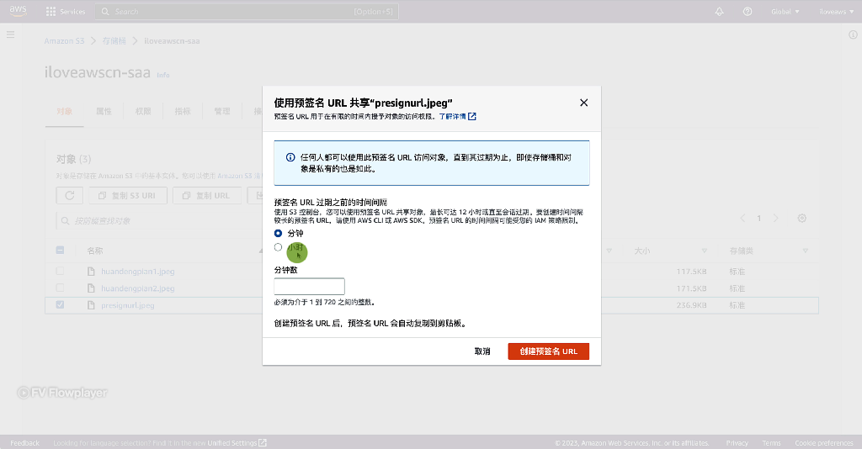Click the info icon in the alert box
862x449 pixels.
tap(290, 157)
